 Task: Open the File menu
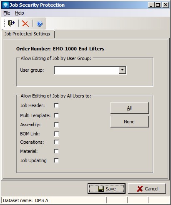[x=7, y=13]
